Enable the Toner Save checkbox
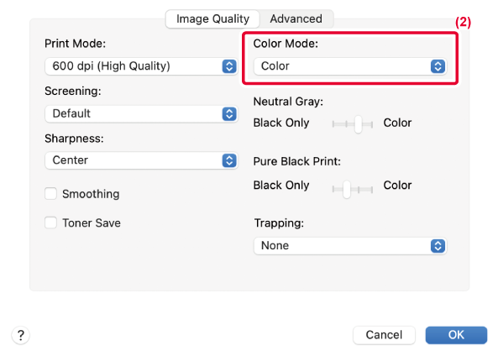 (51, 222)
